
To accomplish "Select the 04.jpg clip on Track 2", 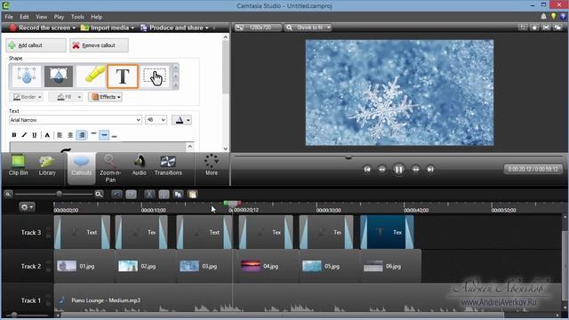I will point(268,266).
